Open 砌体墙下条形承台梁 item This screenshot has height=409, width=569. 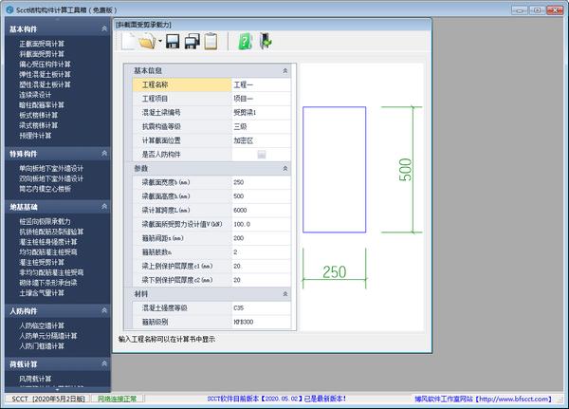(48, 283)
